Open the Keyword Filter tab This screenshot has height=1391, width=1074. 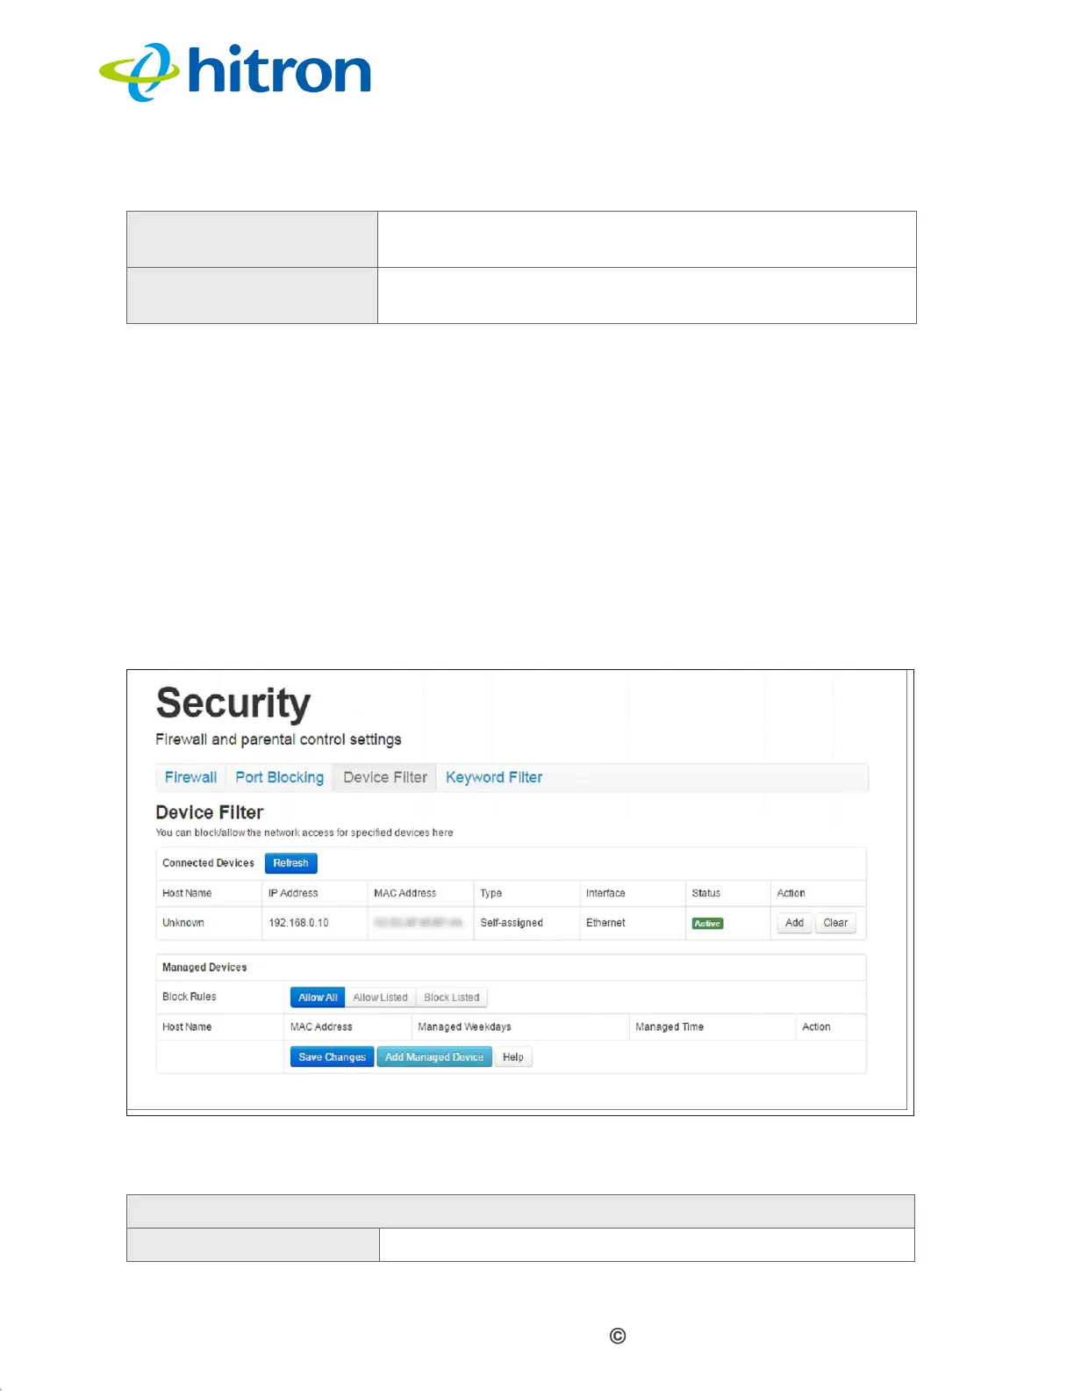click(494, 777)
